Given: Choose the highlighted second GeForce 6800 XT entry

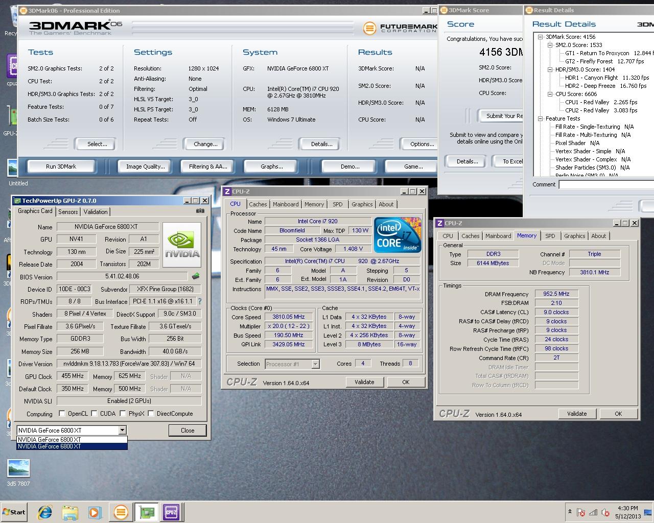Looking at the screenshot, I should pos(72,446).
